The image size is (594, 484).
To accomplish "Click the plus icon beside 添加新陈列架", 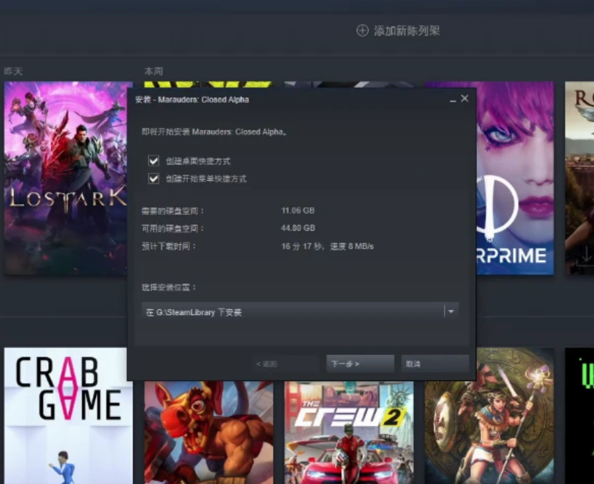I will pyautogui.click(x=363, y=31).
